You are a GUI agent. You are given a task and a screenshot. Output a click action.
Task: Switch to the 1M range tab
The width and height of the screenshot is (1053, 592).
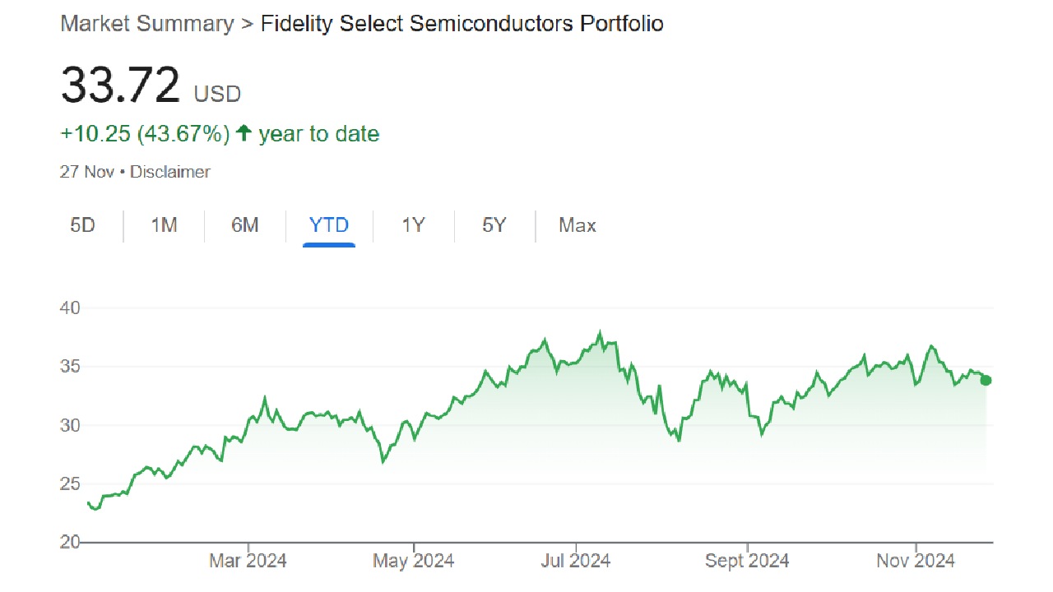coord(164,225)
